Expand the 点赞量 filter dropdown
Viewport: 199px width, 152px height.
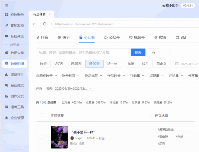[x=157, y=75]
